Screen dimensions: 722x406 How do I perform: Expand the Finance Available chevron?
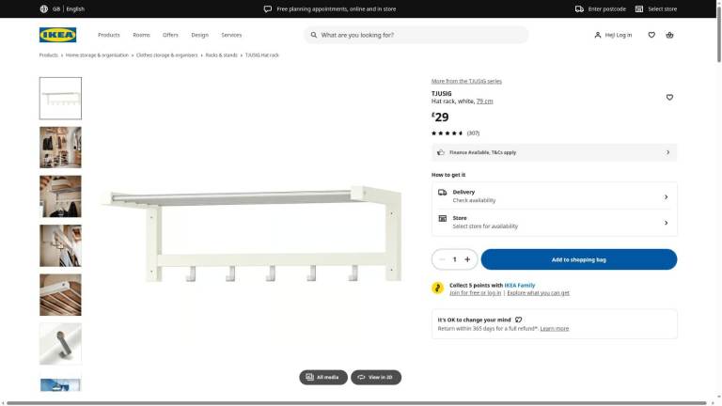tap(667, 152)
